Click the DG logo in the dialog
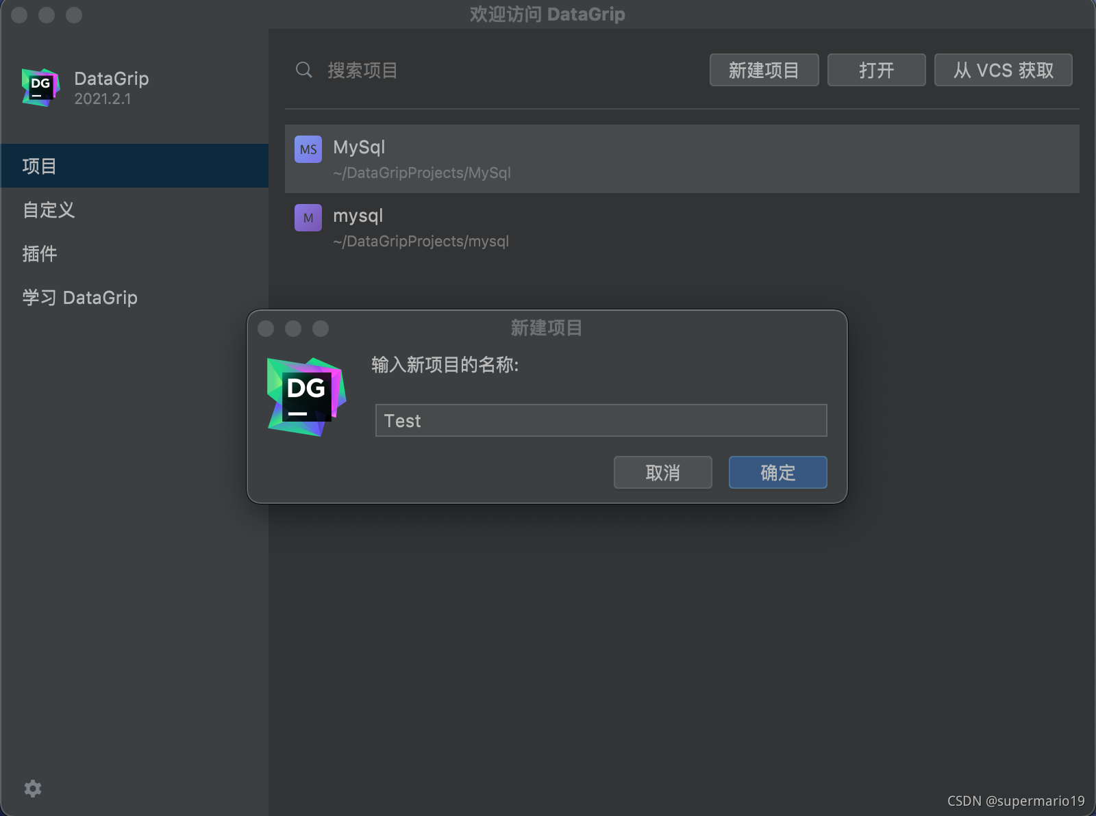 (x=306, y=397)
